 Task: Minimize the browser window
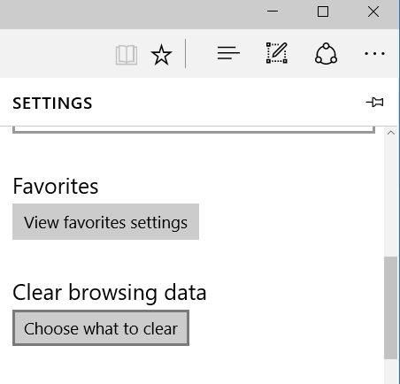tap(273, 12)
